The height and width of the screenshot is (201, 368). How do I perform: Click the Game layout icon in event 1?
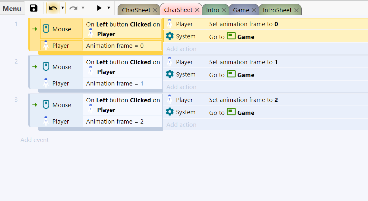click(231, 36)
